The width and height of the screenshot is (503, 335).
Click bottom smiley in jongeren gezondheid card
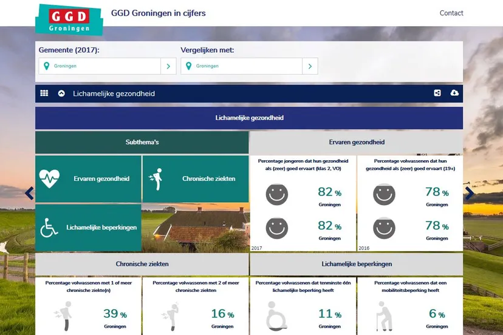point(277,228)
